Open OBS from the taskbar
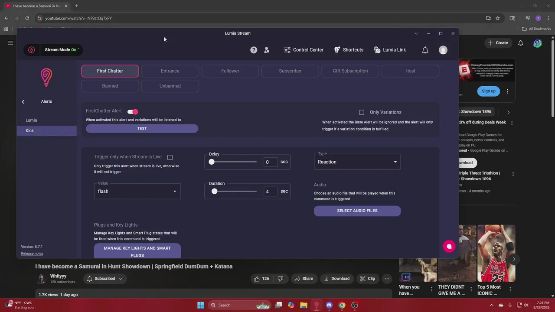555x312 pixels. (x=355, y=305)
